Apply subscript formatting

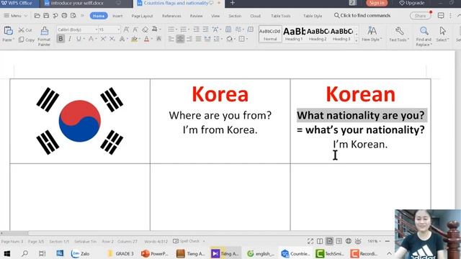[x=112, y=39]
